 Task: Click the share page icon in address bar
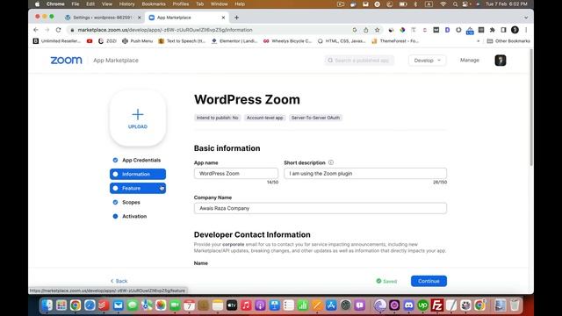point(365,30)
